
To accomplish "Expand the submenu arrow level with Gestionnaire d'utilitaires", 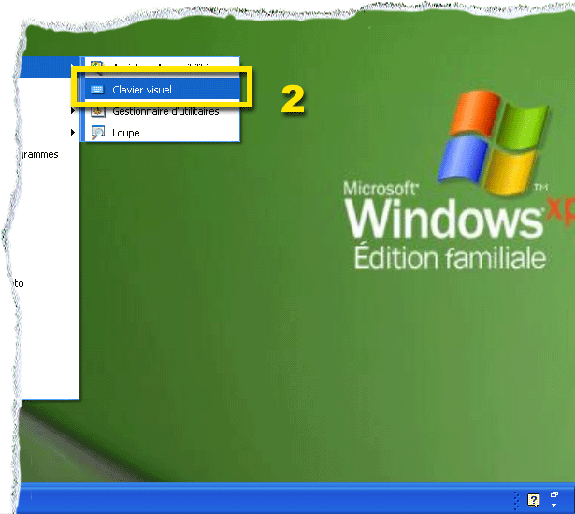I will click(x=73, y=110).
